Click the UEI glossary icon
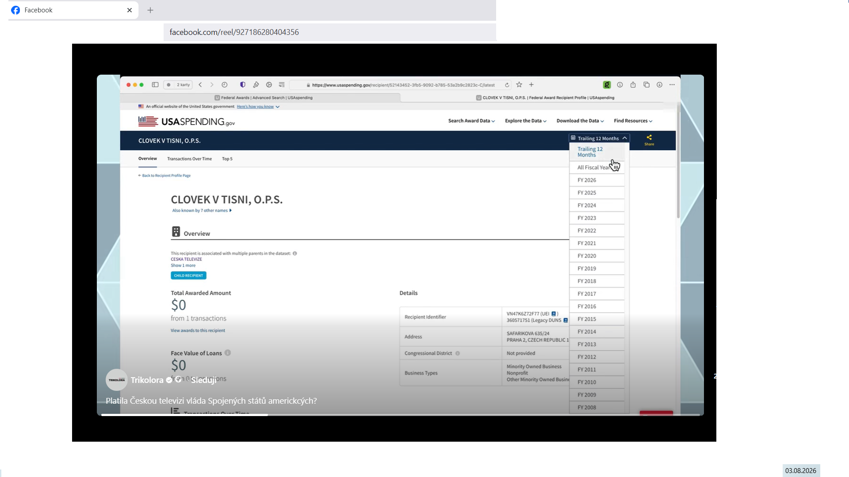Screen dimensions: 849x477 click(554, 314)
